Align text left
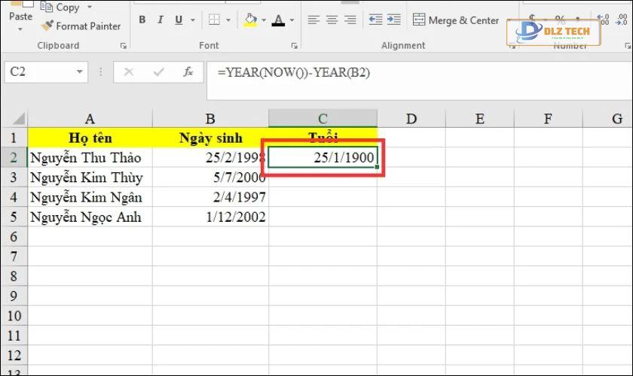 pyautogui.click(x=313, y=20)
